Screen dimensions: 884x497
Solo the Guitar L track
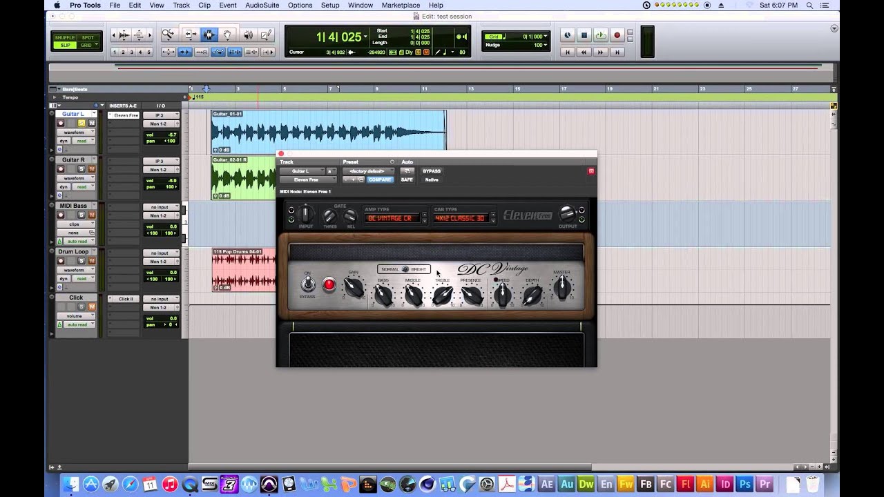point(81,123)
